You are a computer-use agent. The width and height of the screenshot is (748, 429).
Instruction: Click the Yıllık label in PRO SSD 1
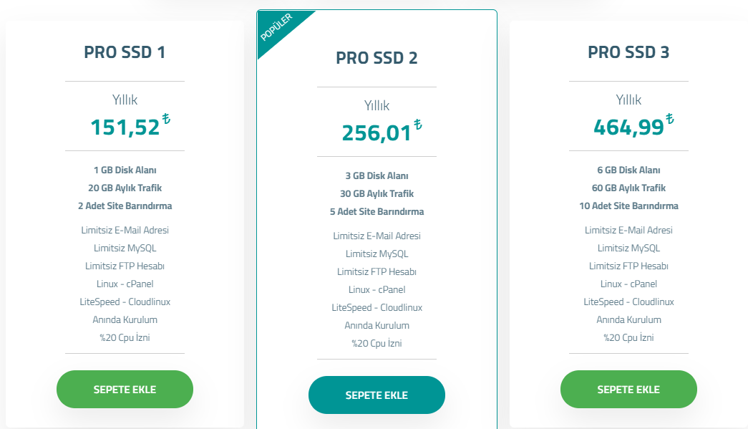point(125,100)
